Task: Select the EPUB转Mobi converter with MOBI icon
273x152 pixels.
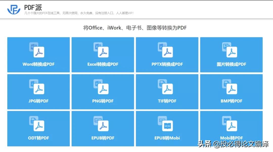Action: click(x=167, y=124)
